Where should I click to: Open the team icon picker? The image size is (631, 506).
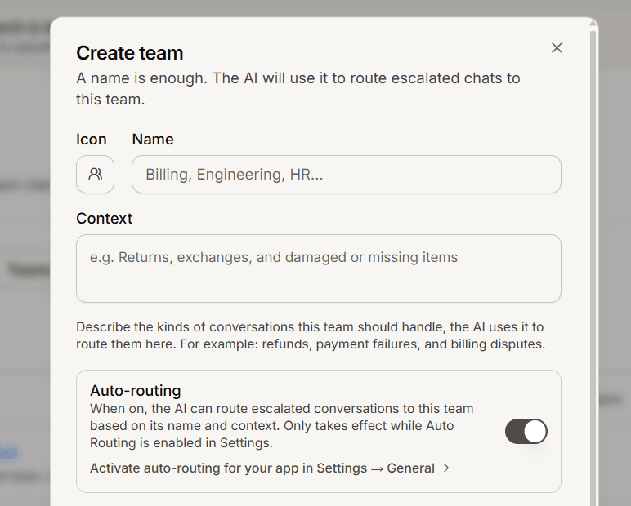tap(95, 174)
